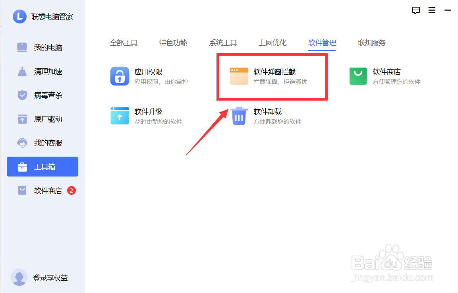
Task: Minimize the window with dash button
Action: pyautogui.click(x=448, y=10)
